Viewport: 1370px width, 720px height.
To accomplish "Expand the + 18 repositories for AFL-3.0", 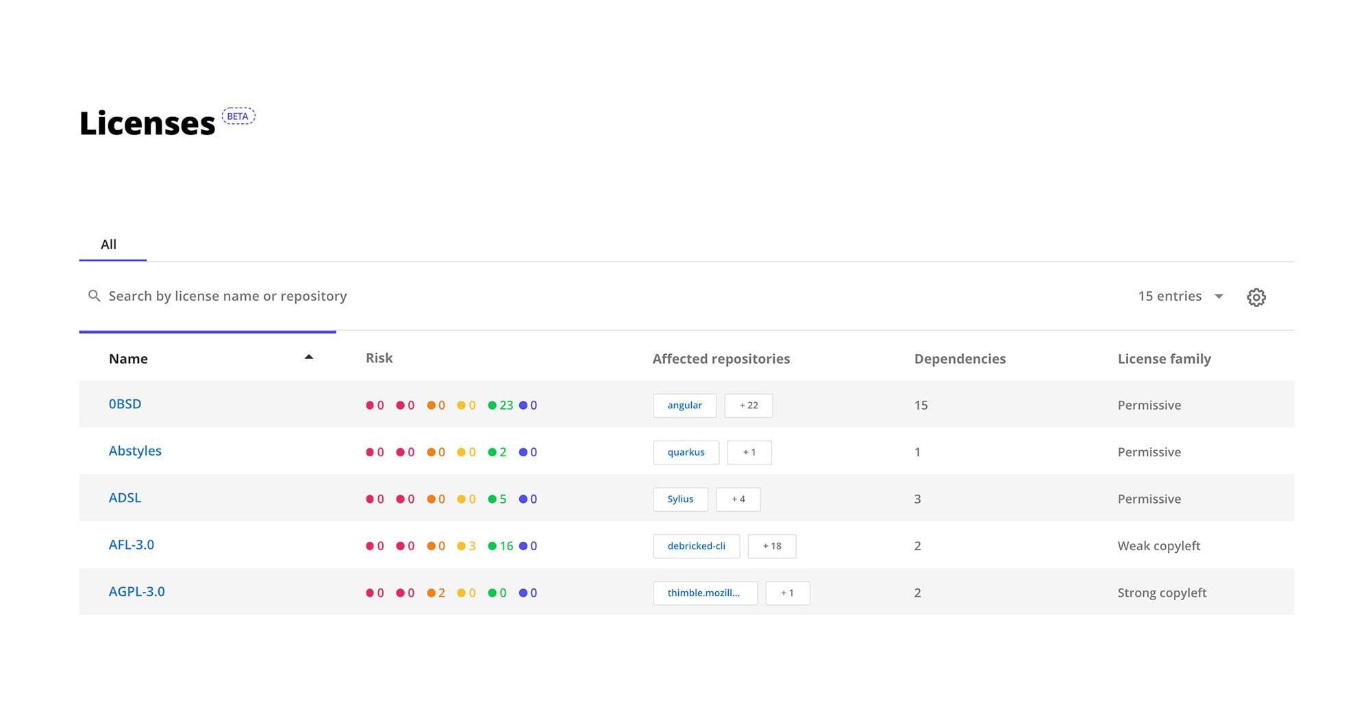I will (x=771, y=546).
